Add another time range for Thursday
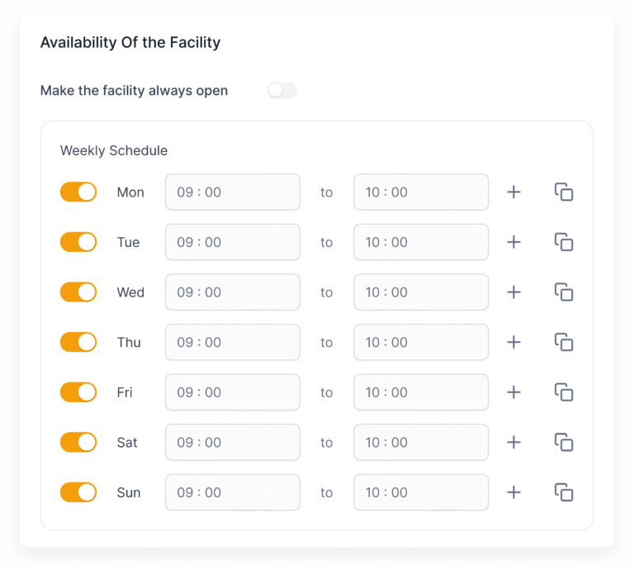634x574 pixels. [513, 342]
